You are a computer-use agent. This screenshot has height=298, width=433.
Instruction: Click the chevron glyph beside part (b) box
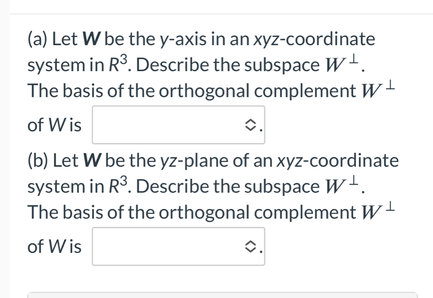[x=251, y=244]
